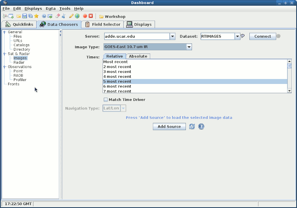The width and height of the screenshot is (297, 208).
Task: Select Radar in the chooser tree
Action: click(x=19, y=62)
